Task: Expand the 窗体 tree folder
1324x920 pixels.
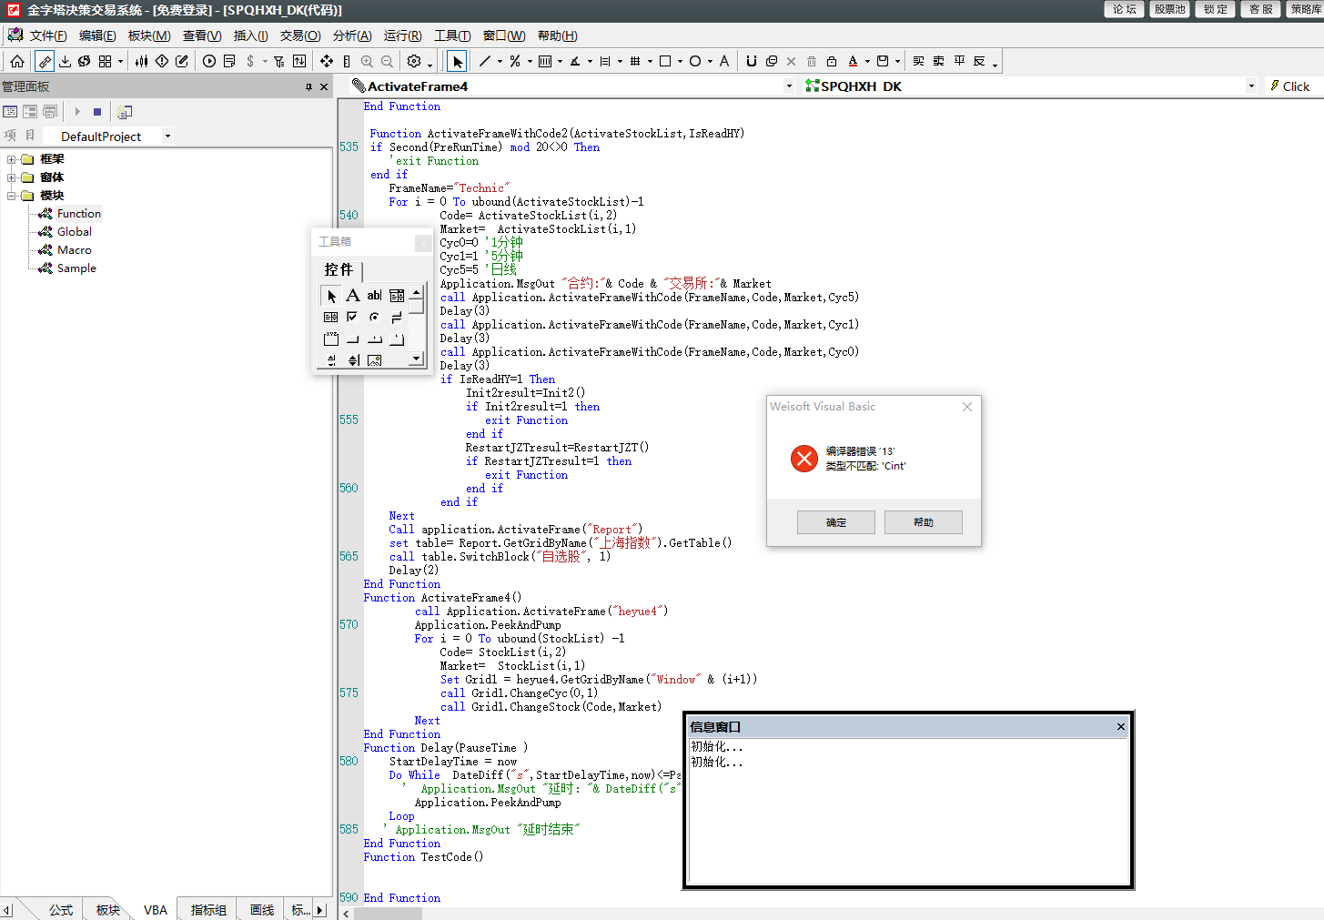Action: [x=12, y=177]
